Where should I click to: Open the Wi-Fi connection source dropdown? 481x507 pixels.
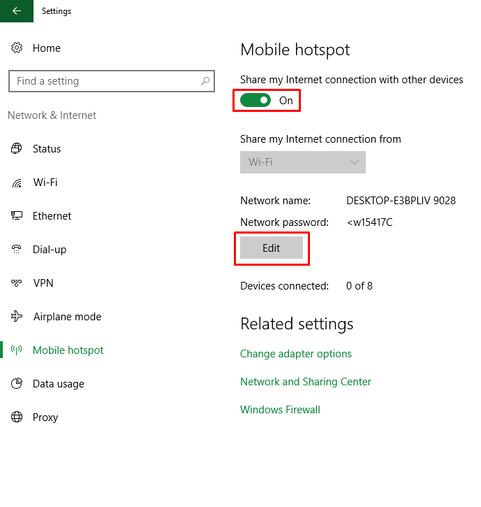302,162
